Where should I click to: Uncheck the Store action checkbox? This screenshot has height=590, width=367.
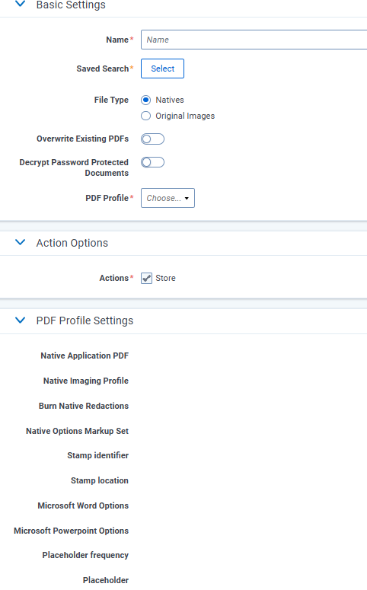(146, 278)
